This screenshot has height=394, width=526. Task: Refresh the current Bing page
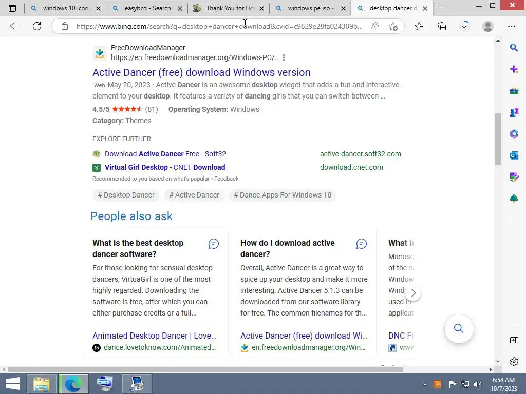tap(37, 26)
